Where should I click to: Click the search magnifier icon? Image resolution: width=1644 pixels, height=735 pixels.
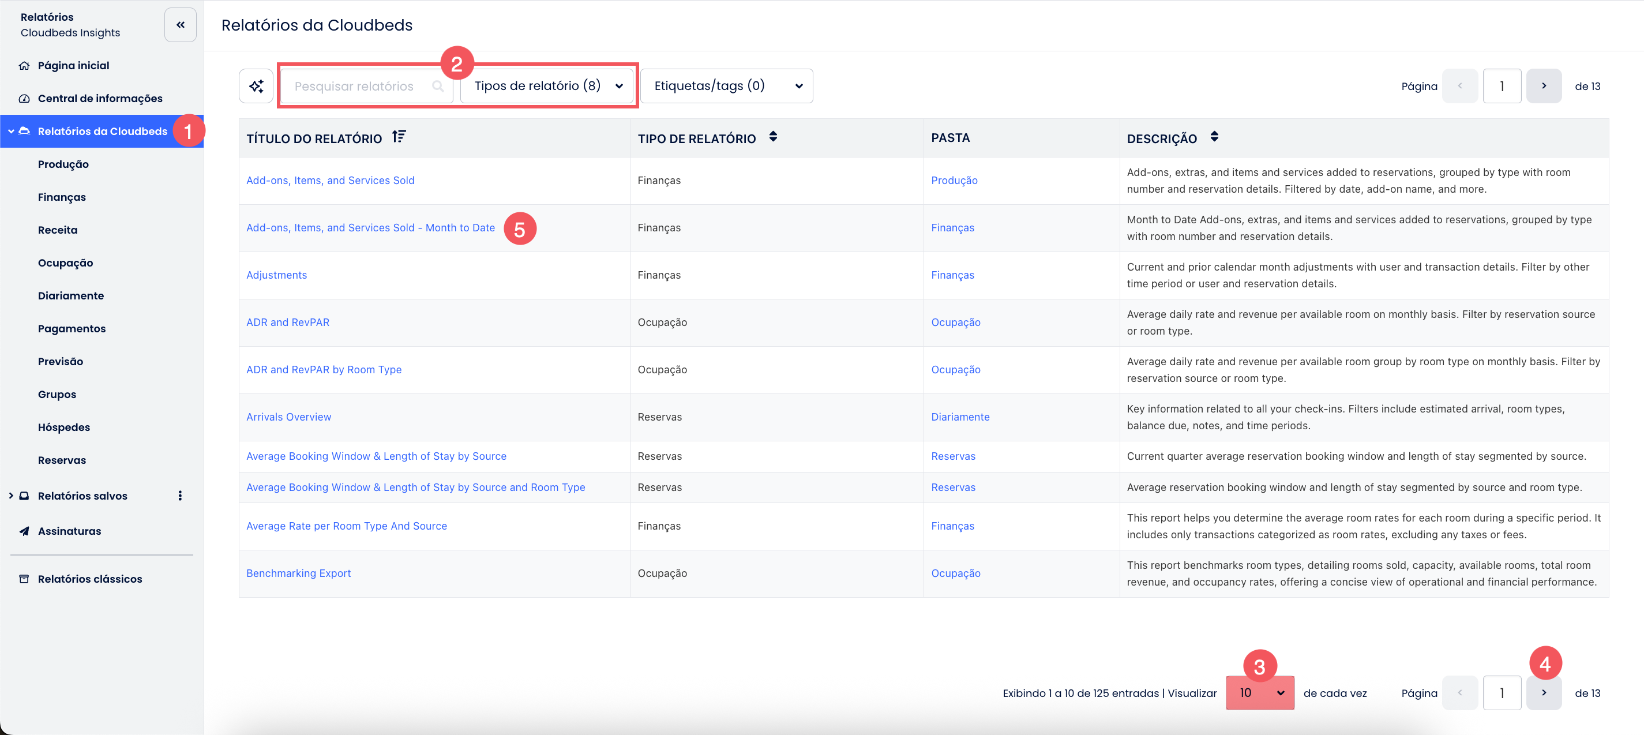(x=438, y=86)
